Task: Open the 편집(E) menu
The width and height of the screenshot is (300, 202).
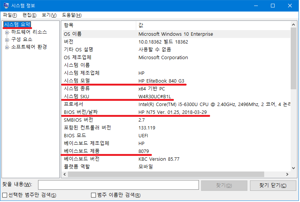Action: point(29,15)
